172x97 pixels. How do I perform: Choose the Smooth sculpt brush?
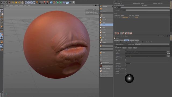pyautogui.click(x=106, y=20)
